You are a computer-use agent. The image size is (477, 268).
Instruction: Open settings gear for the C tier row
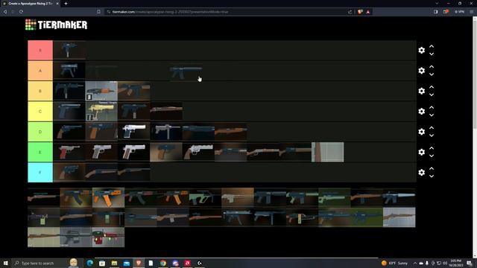(x=421, y=111)
